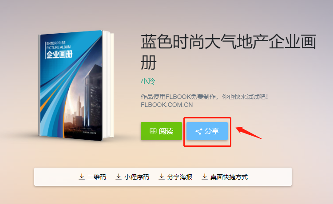Open the book with green 阅读 button

click(161, 131)
